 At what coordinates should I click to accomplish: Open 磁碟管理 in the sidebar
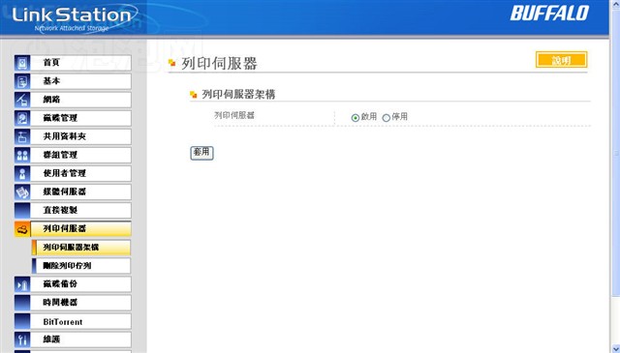pyautogui.click(x=80, y=118)
